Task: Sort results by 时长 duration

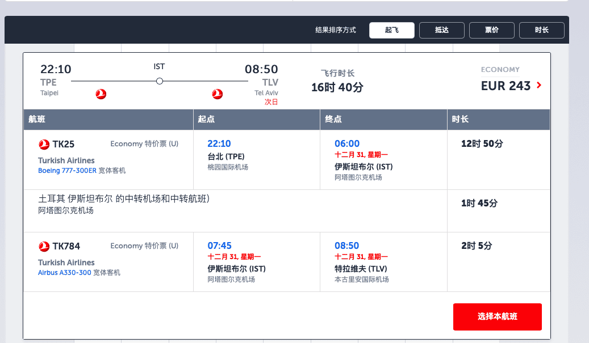Action: (x=541, y=30)
